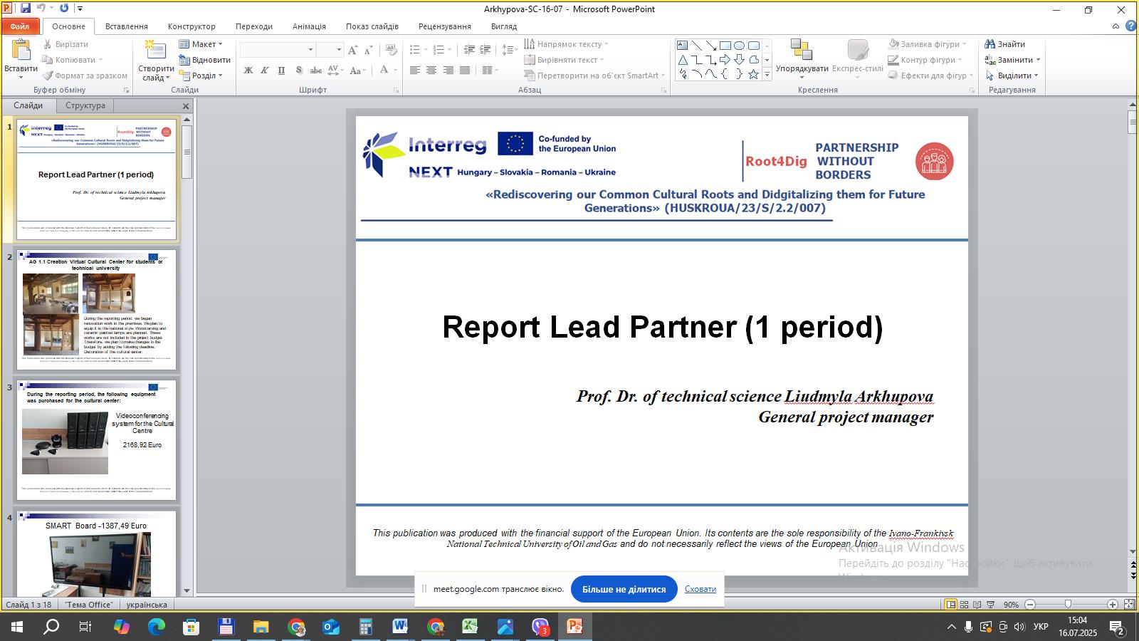Open the Select (Виділити) dropdown
The height and width of the screenshot is (641, 1139).
tap(1012, 75)
